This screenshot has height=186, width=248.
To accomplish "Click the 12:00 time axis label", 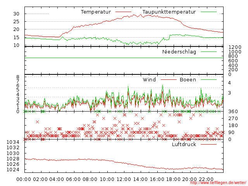I will click(x=124, y=179).
